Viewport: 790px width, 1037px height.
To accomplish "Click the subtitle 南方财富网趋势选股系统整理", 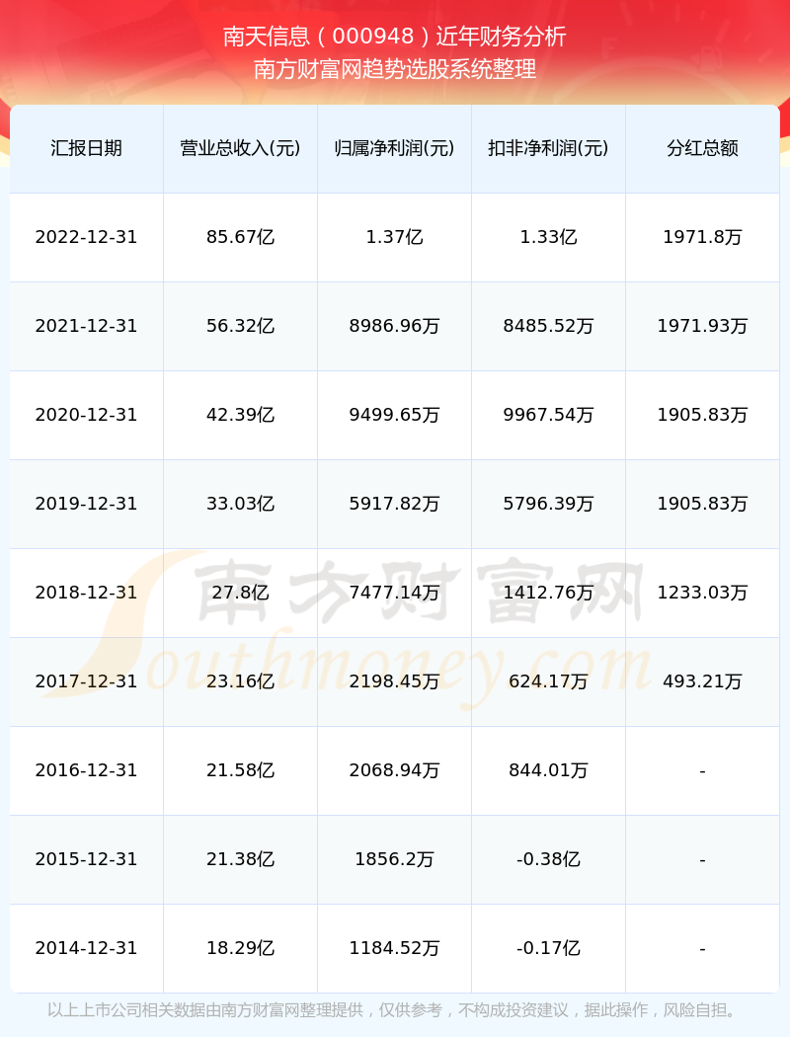I will click(395, 69).
